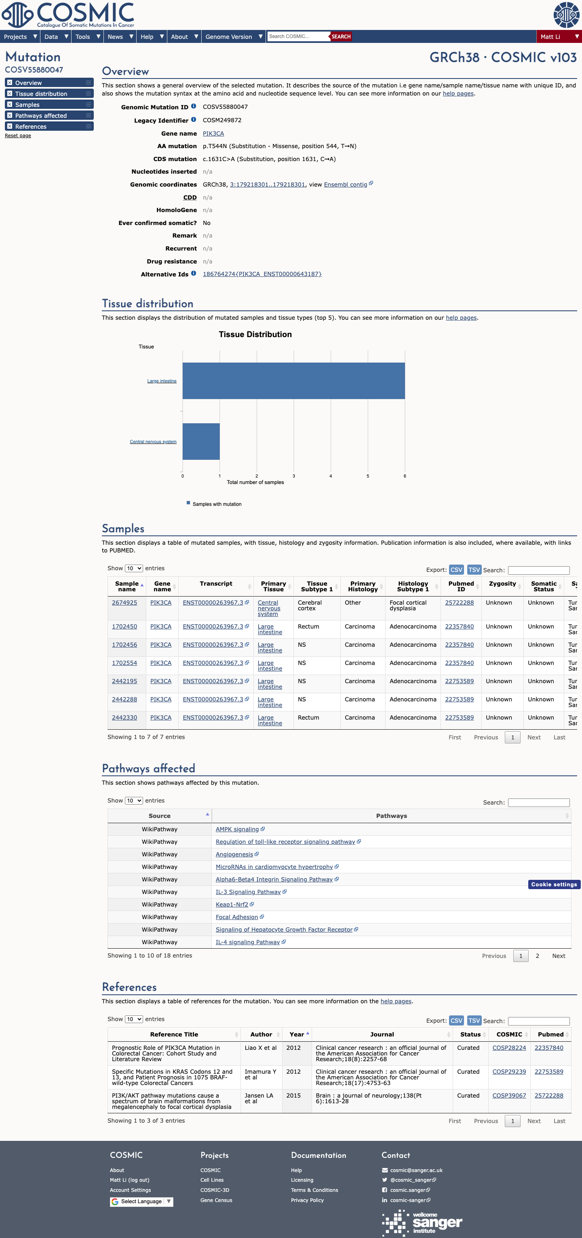Viewport: 582px width, 1238px height.
Task: Open the Select Language dropdown in footer
Action: pyautogui.click(x=141, y=1202)
